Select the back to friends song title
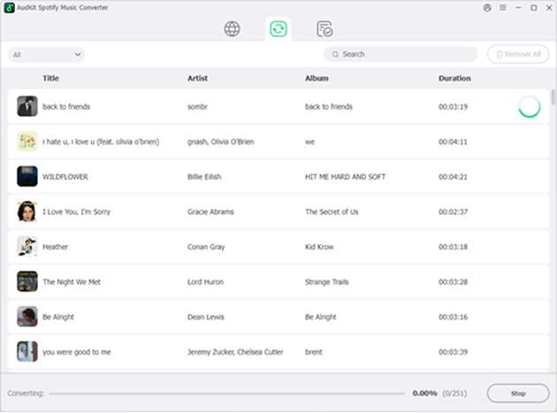This screenshot has width=557, height=413. (66, 107)
